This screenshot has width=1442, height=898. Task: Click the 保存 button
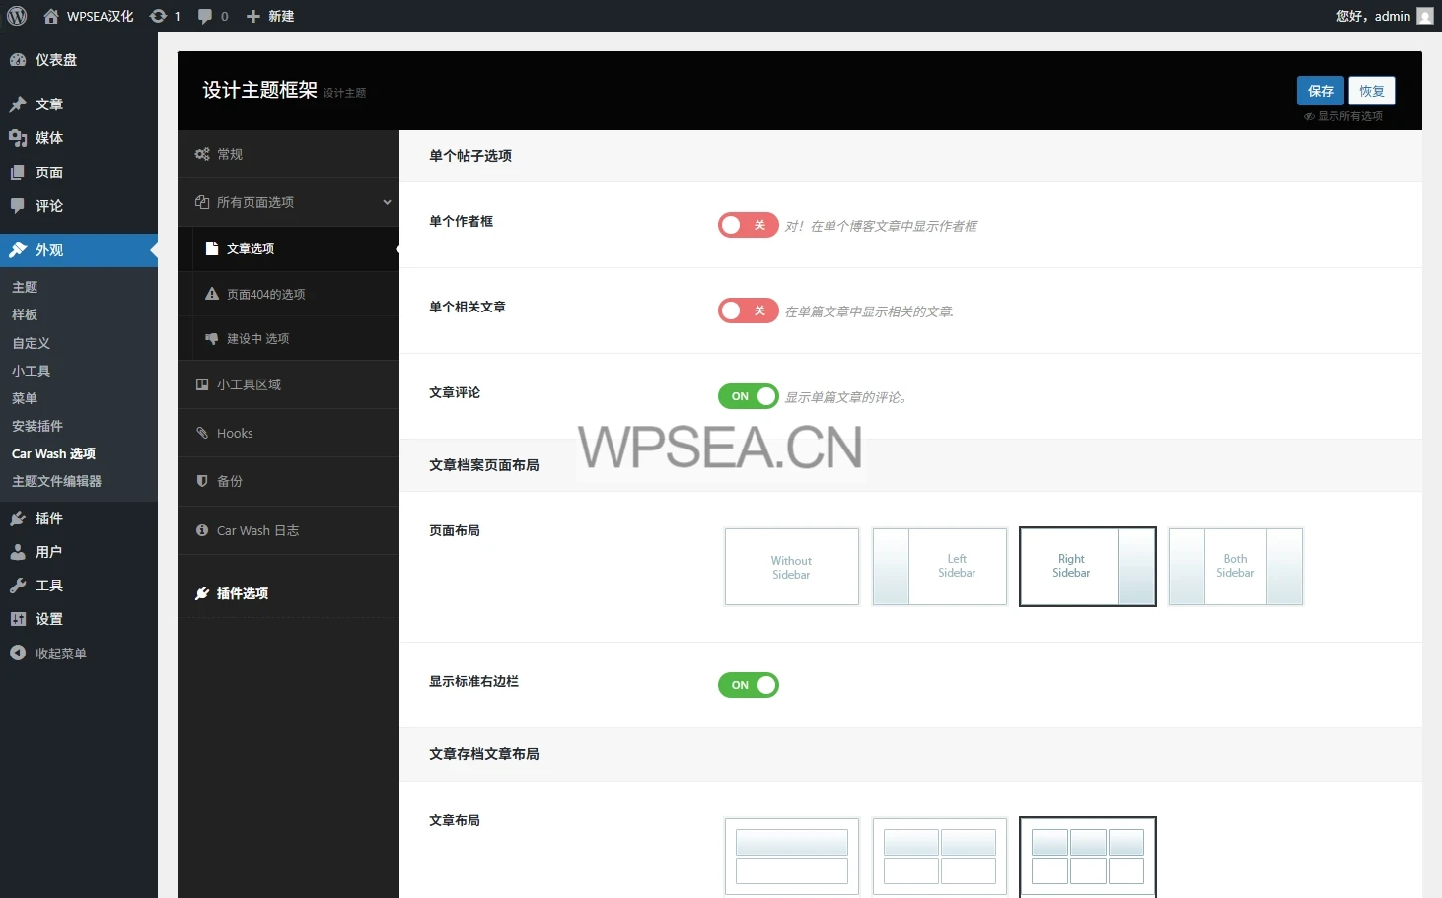pos(1320,91)
